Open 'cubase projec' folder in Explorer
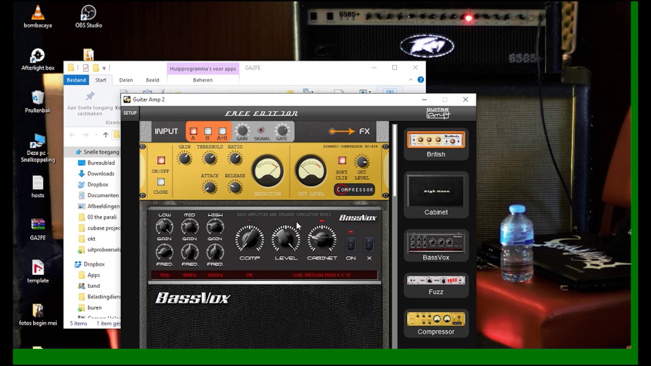Screen dimensions: 651x366 [99, 228]
